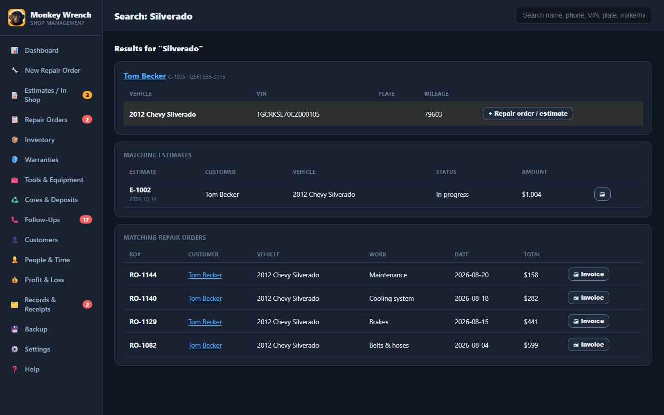Click VIN 1GCRKSE70CZ000105
The width and height of the screenshot is (664, 415).
(x=288, y=114)
